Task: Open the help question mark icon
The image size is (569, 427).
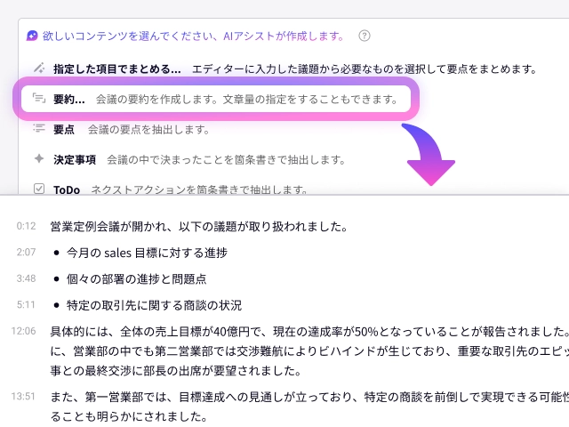Action: pyautogui.click(x=364, y=36)
